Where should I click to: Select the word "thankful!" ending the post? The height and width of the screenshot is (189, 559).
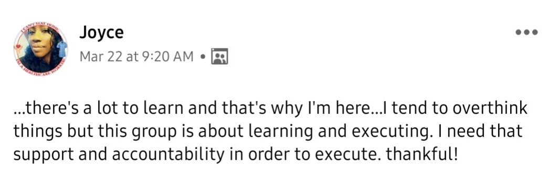pyautogui.click(x=421, y=155)
